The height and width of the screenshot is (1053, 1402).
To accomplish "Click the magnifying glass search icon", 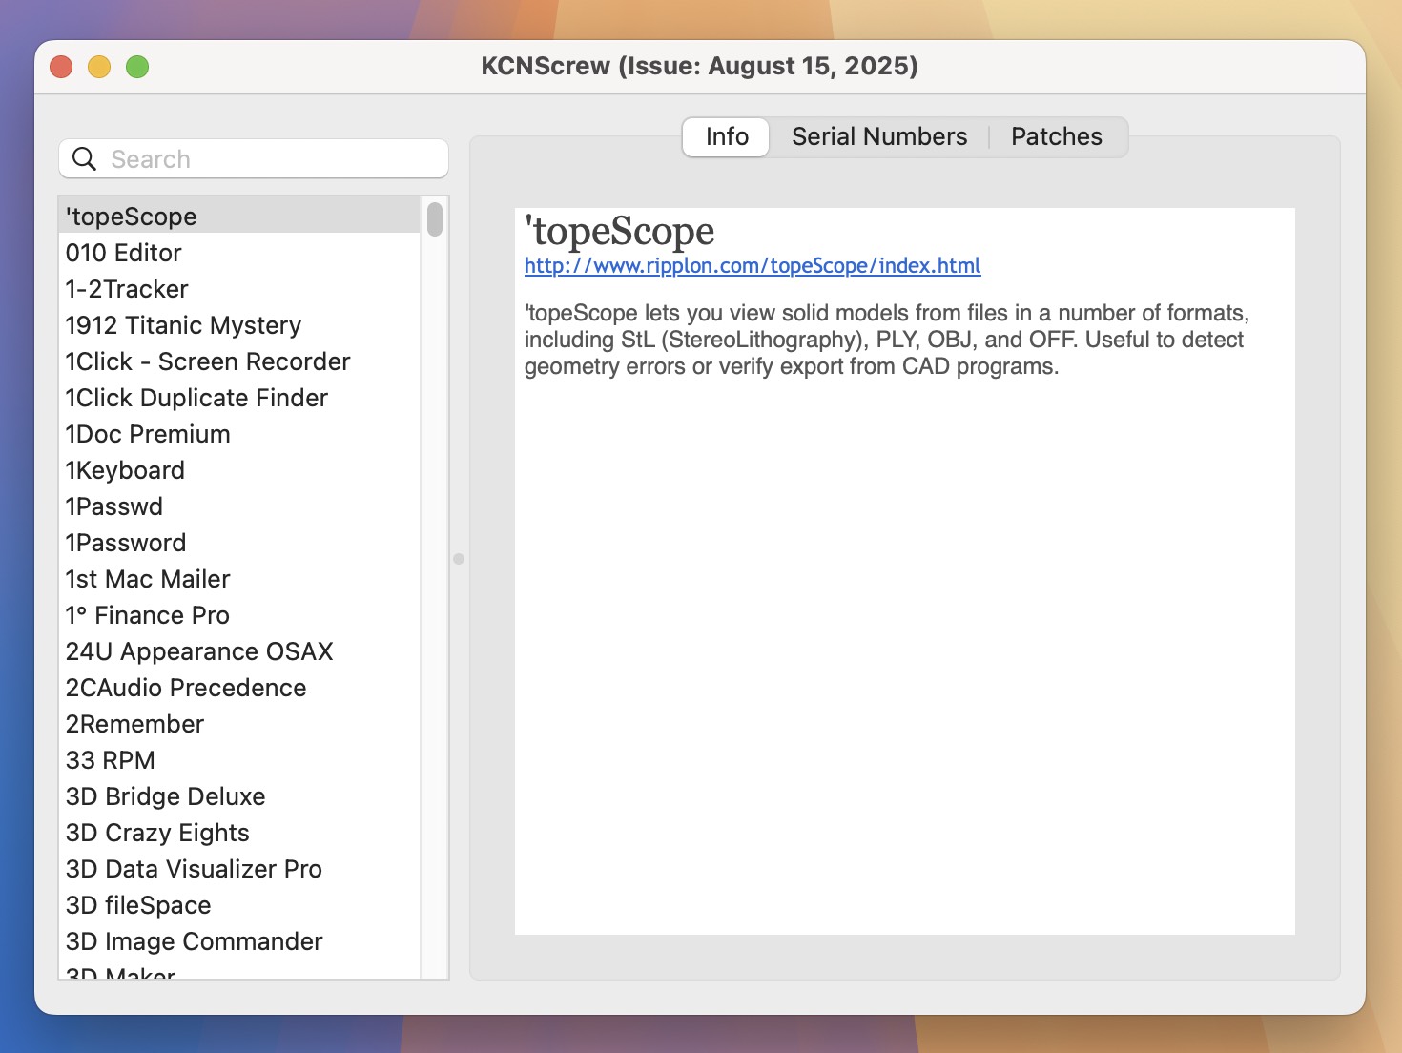I will click(85, 159).
